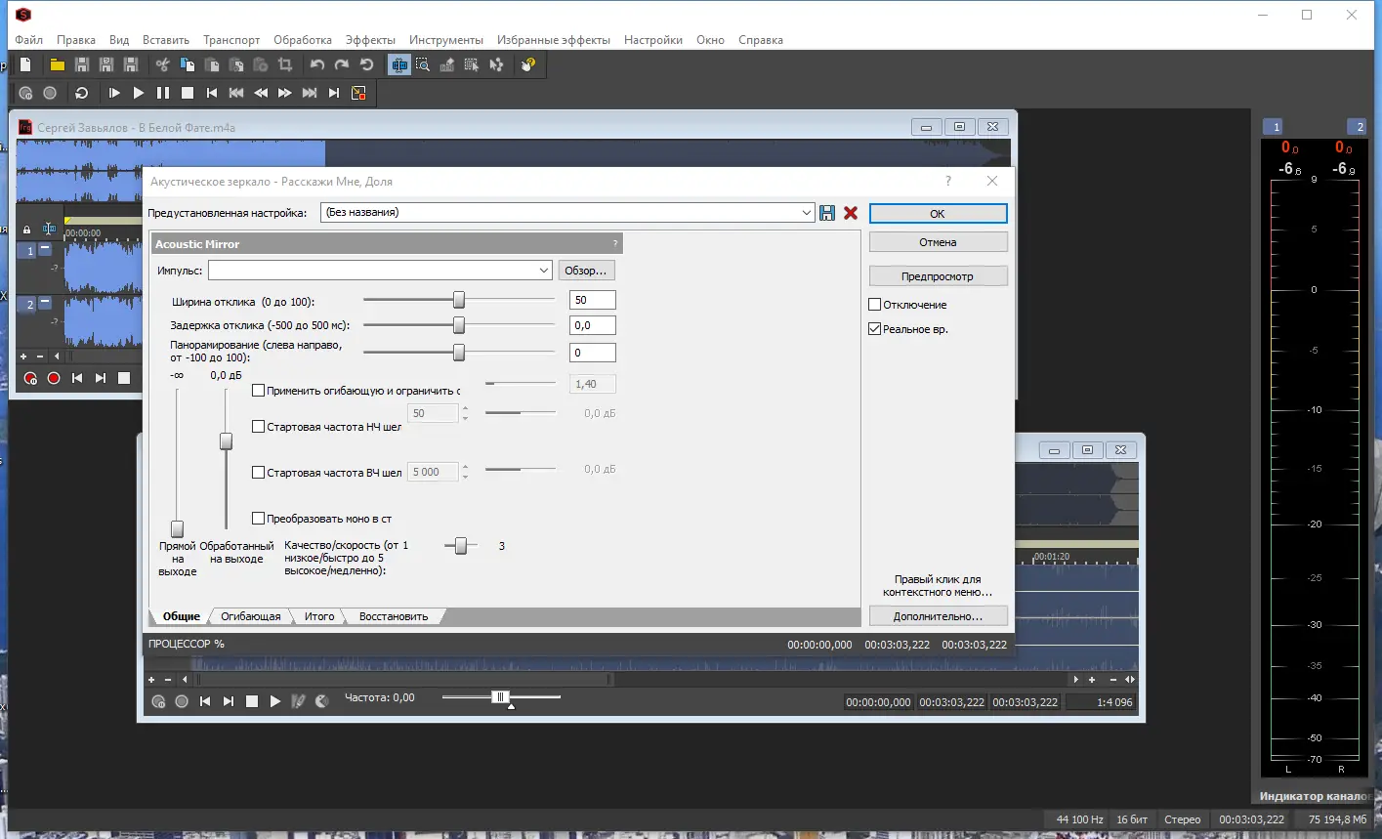Viewport: 1382px width, 839px height.
Task: Click the Дополнительно... button
Action: coord(938,616)
